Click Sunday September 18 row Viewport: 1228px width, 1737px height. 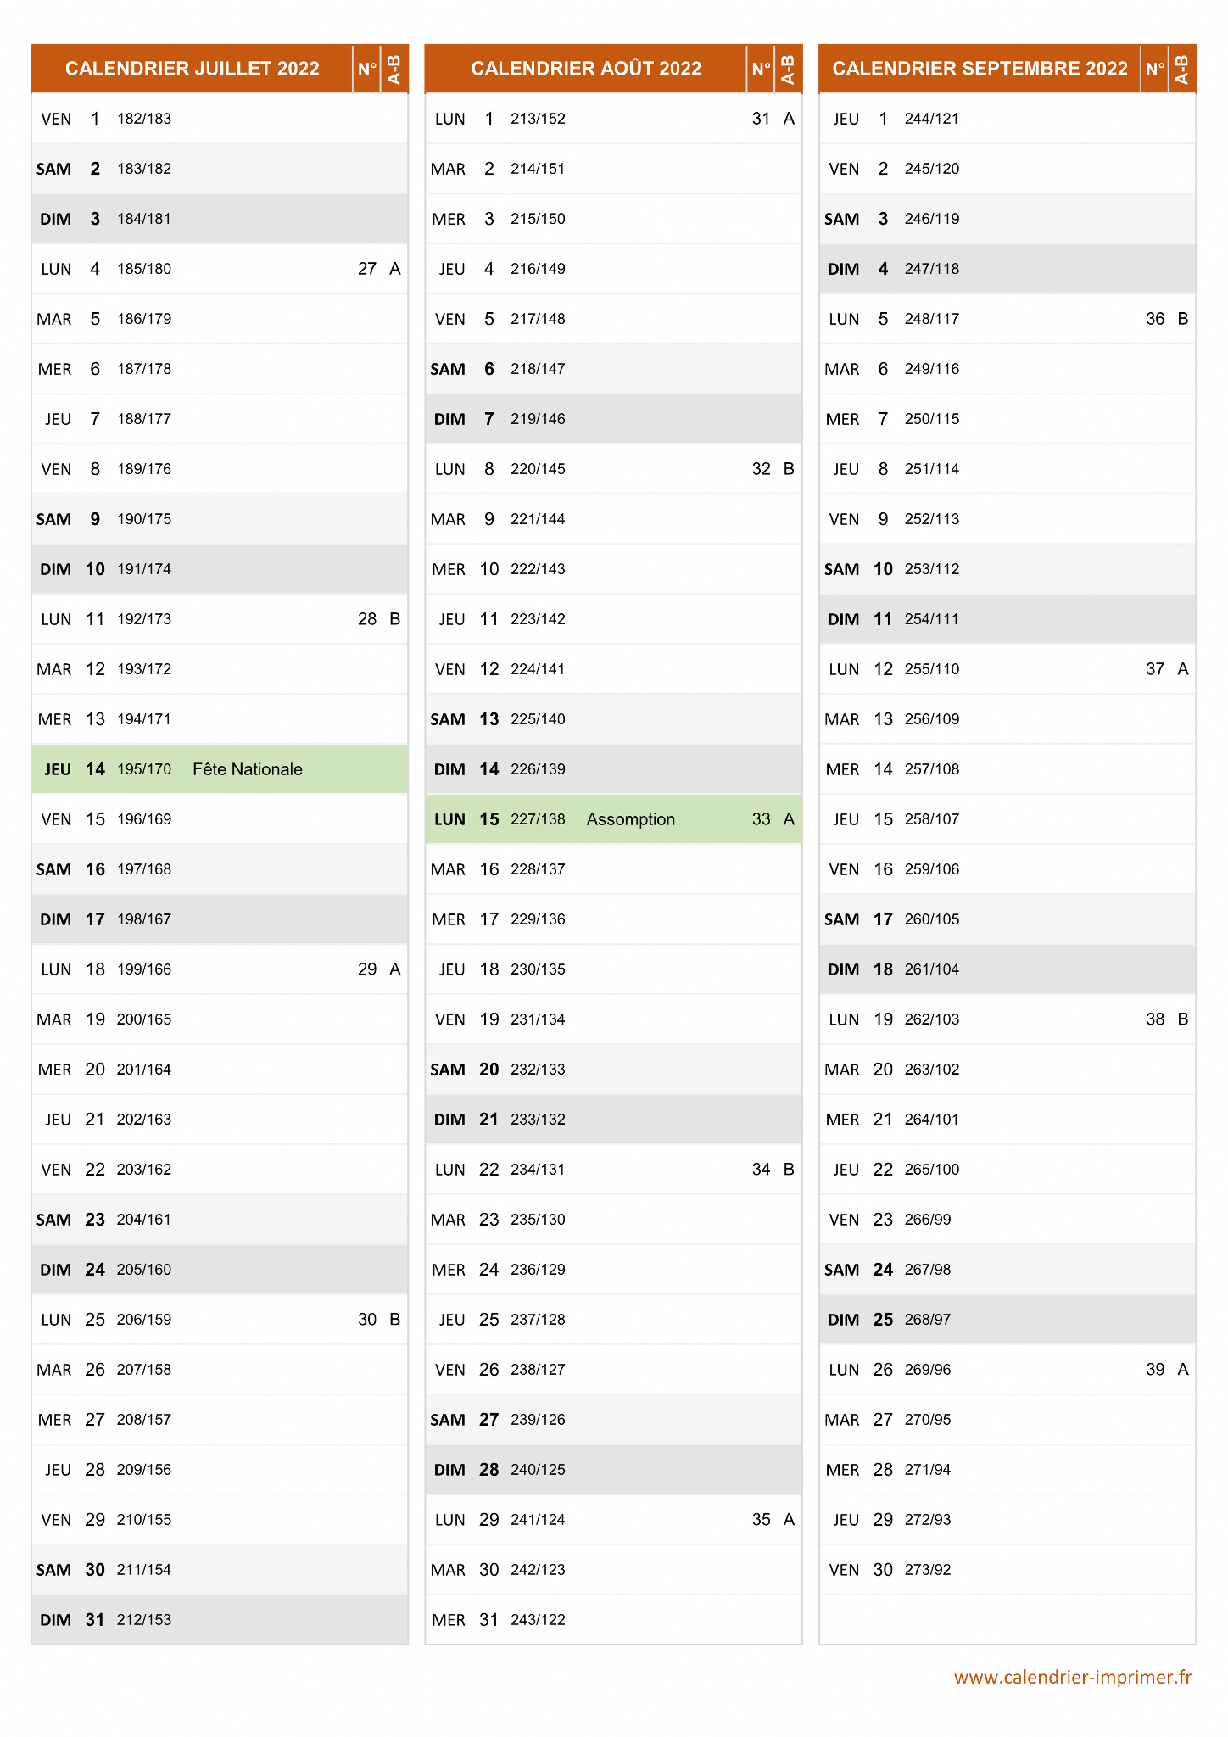point(1008,969)
